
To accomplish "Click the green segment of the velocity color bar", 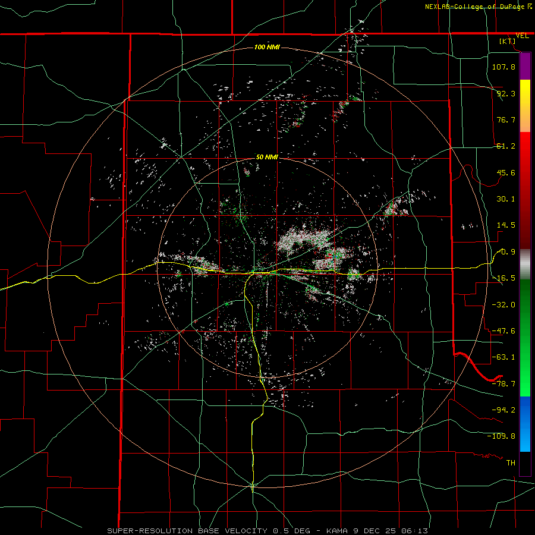I will 525,338.
